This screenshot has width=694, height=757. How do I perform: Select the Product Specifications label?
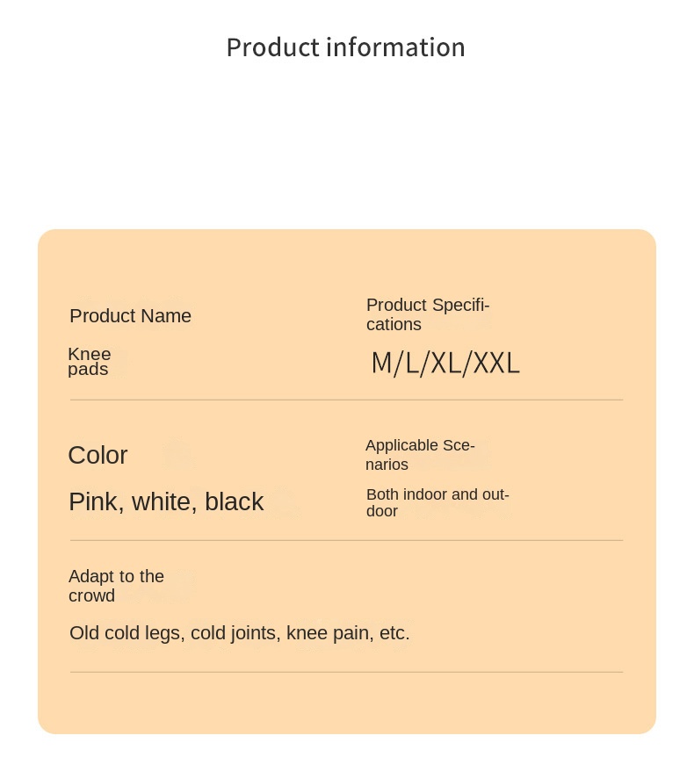tap(428, 314)
